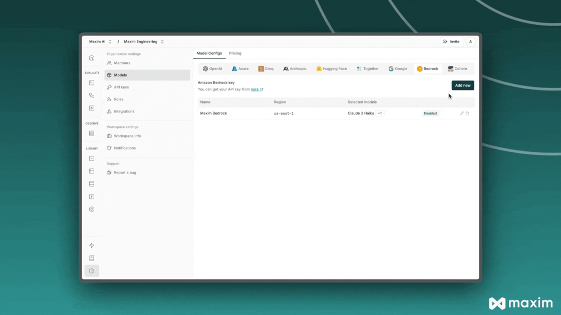The image size is (561, 315).
Task: Open the function file icon under Library
Action: 92,196
